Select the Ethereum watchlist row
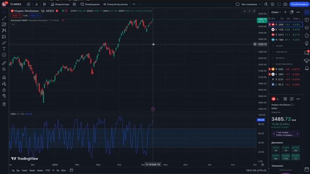This screenshot has width=310, height=174. (x=286, y=74)
